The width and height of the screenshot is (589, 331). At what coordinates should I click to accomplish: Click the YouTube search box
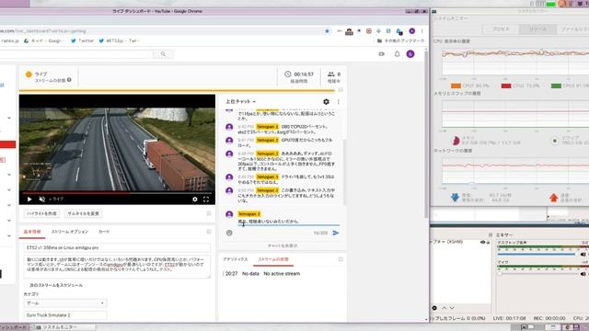[x=77, y=54]
